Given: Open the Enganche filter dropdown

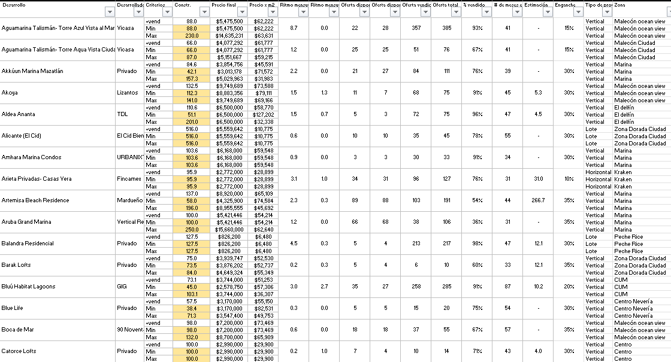Looking at the screenshot, I should point(578,12).
